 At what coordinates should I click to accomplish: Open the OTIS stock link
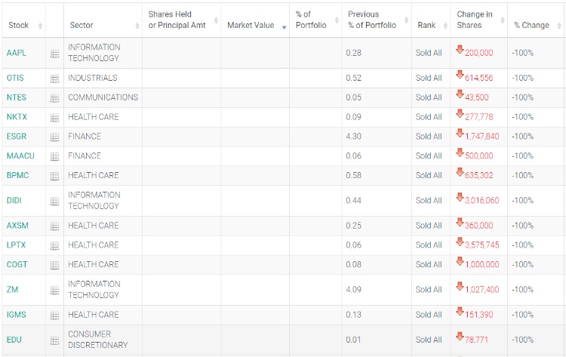tap(15, 78)
